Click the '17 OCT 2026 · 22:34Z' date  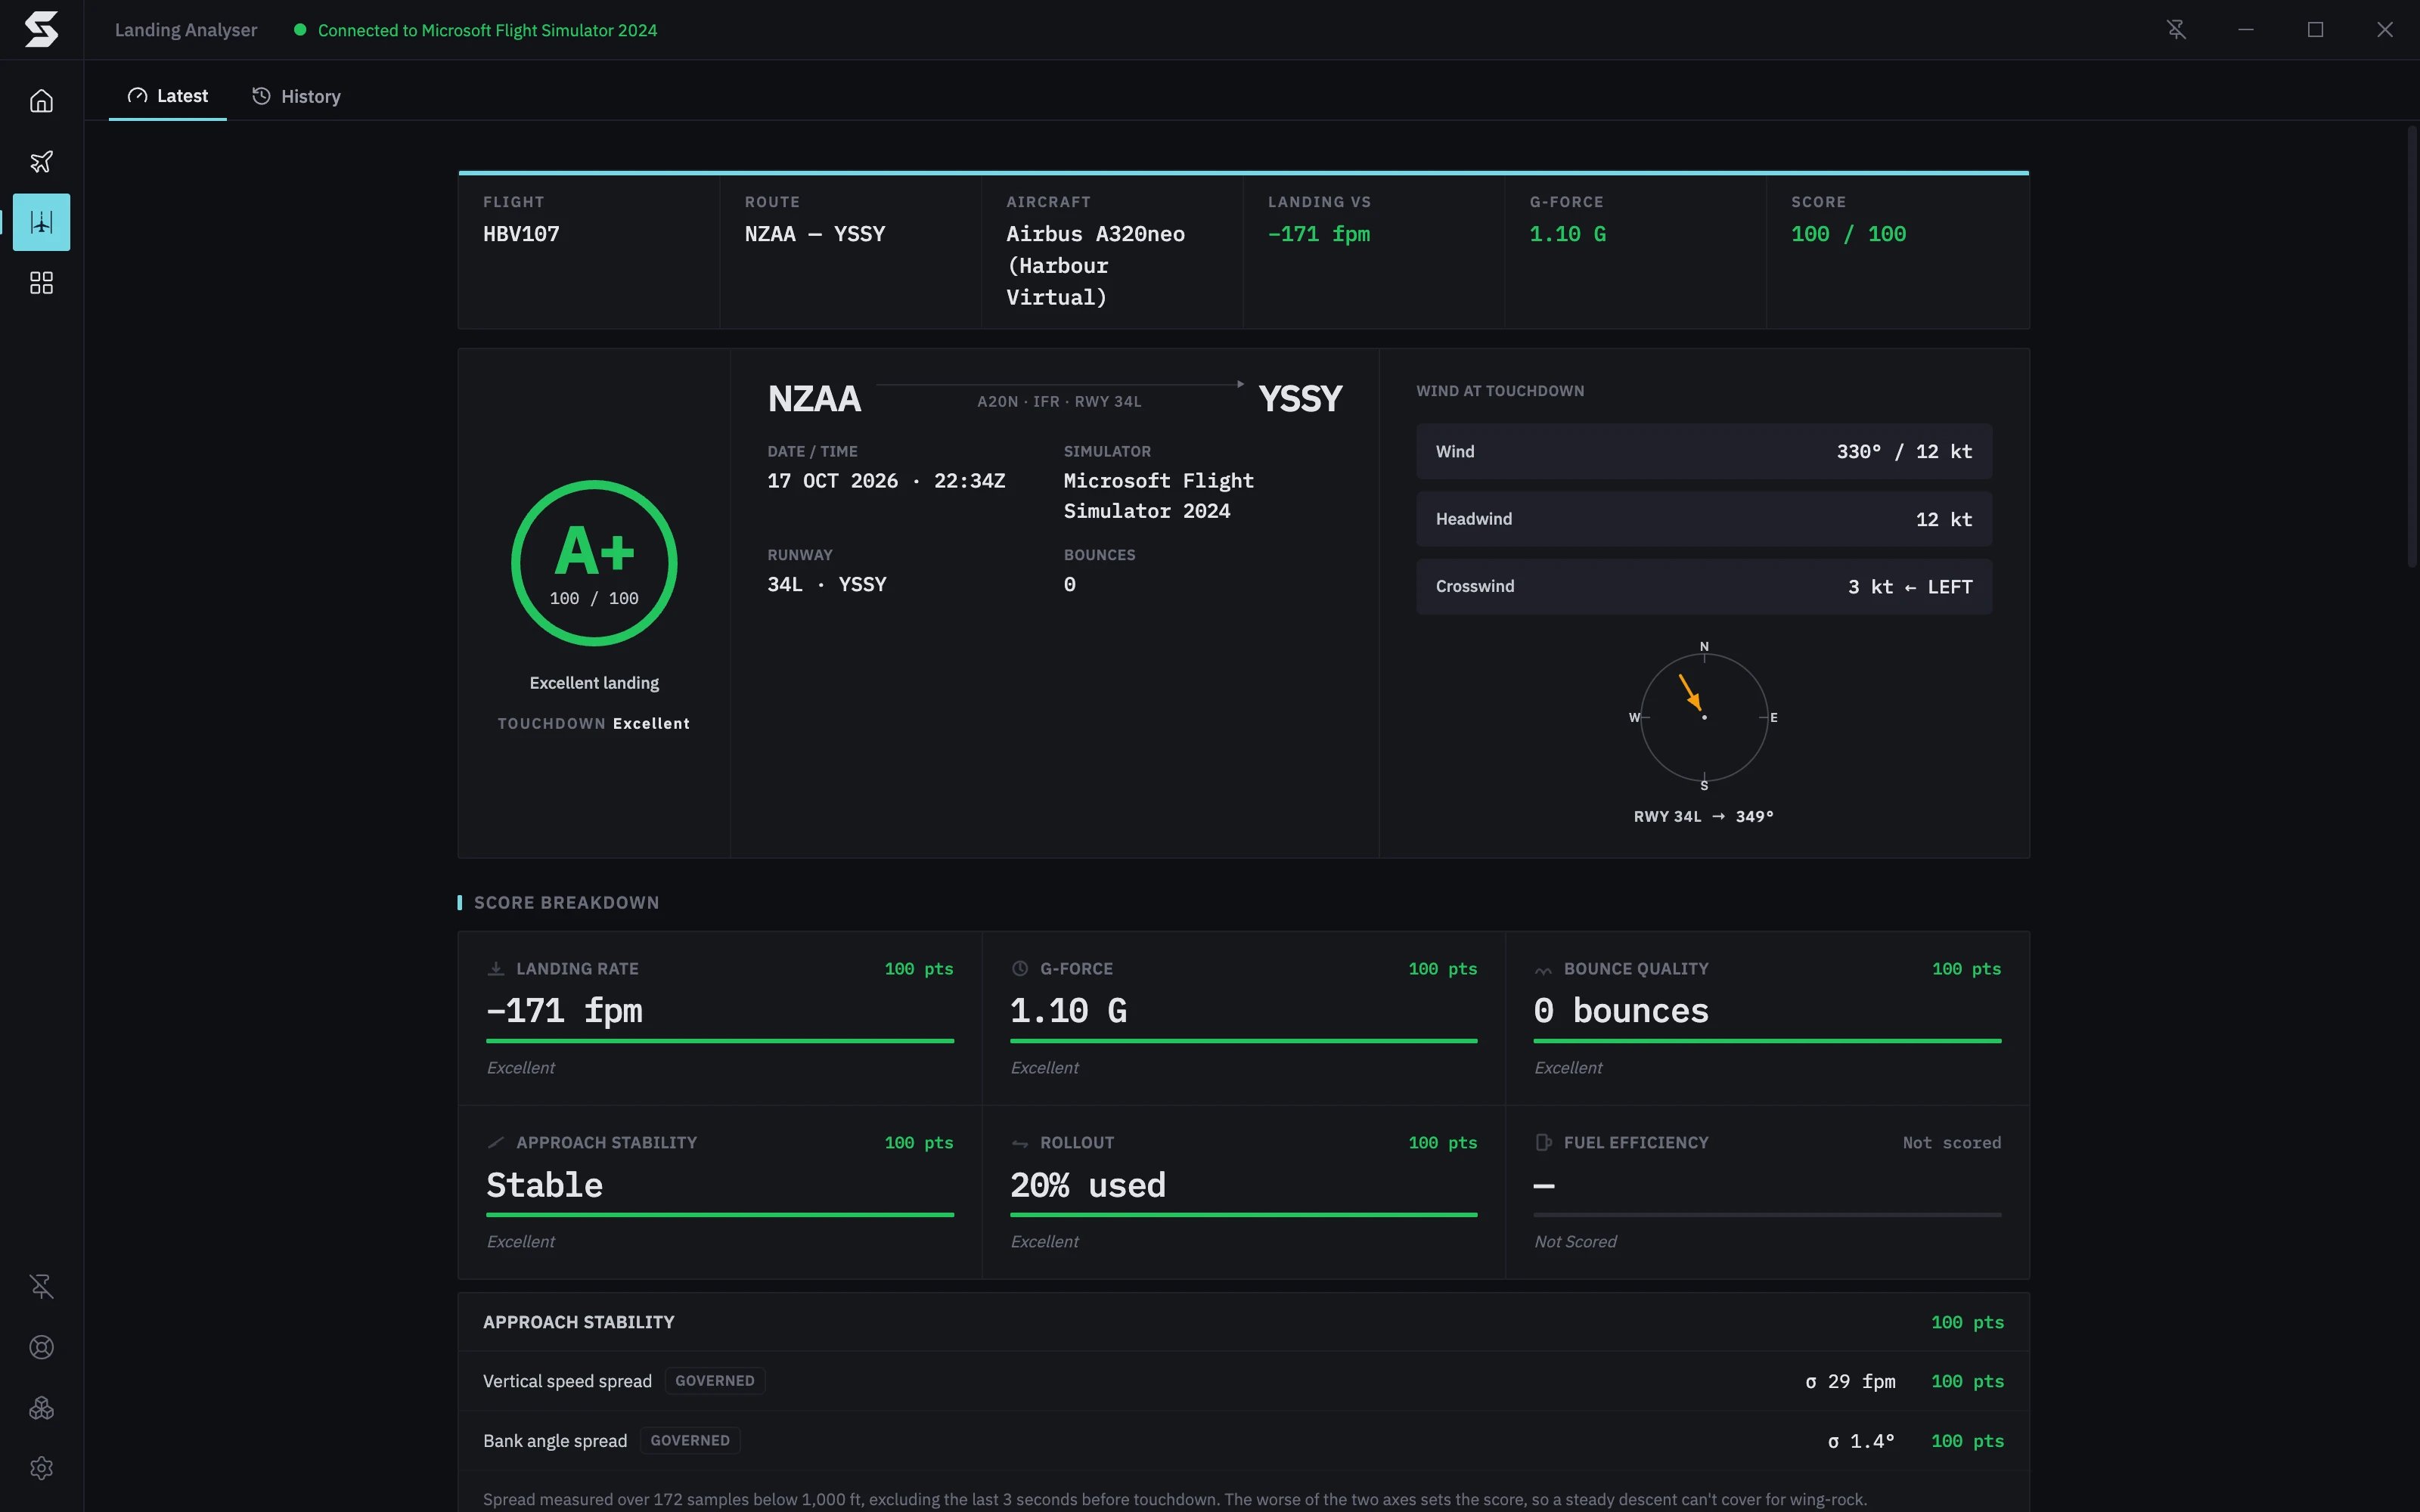click(886, 481)
